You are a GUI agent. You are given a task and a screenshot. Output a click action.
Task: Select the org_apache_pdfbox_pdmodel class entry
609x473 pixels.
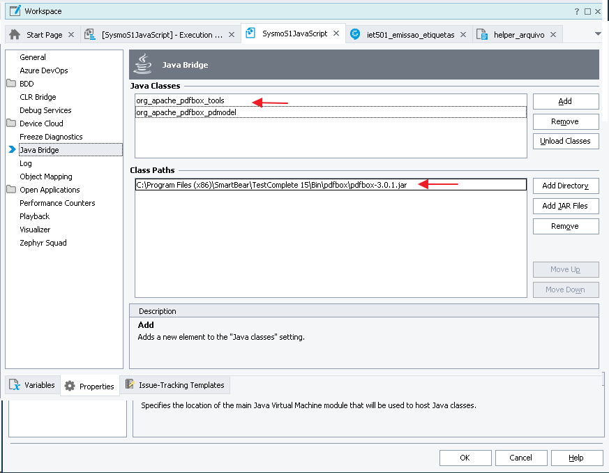click(186, 112)
